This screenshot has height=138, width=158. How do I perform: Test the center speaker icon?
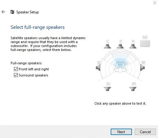tap(120, 46)
